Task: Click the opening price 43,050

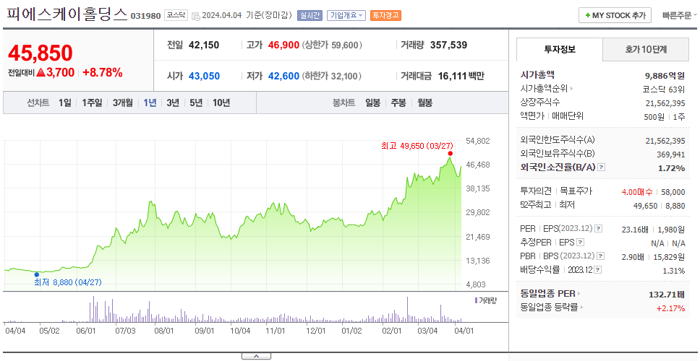Action: click(x=204, y=77)
